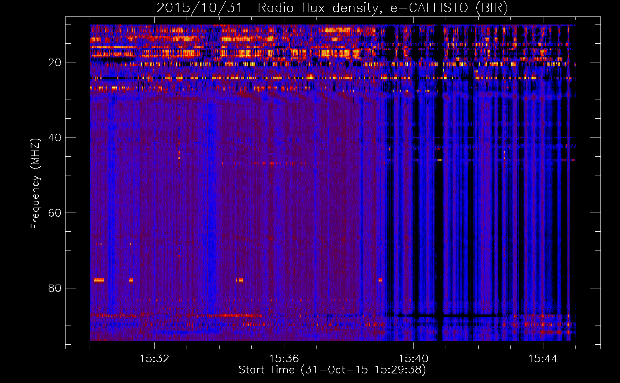Click the bright horizontal line near 24 MHz
The image size is (620, 383).
[268, 78]
